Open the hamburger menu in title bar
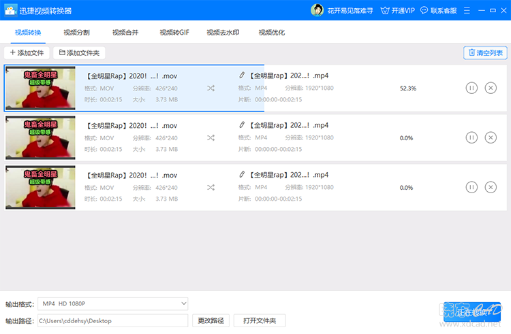This screenshot has width=511, height=334. (467, 10)
